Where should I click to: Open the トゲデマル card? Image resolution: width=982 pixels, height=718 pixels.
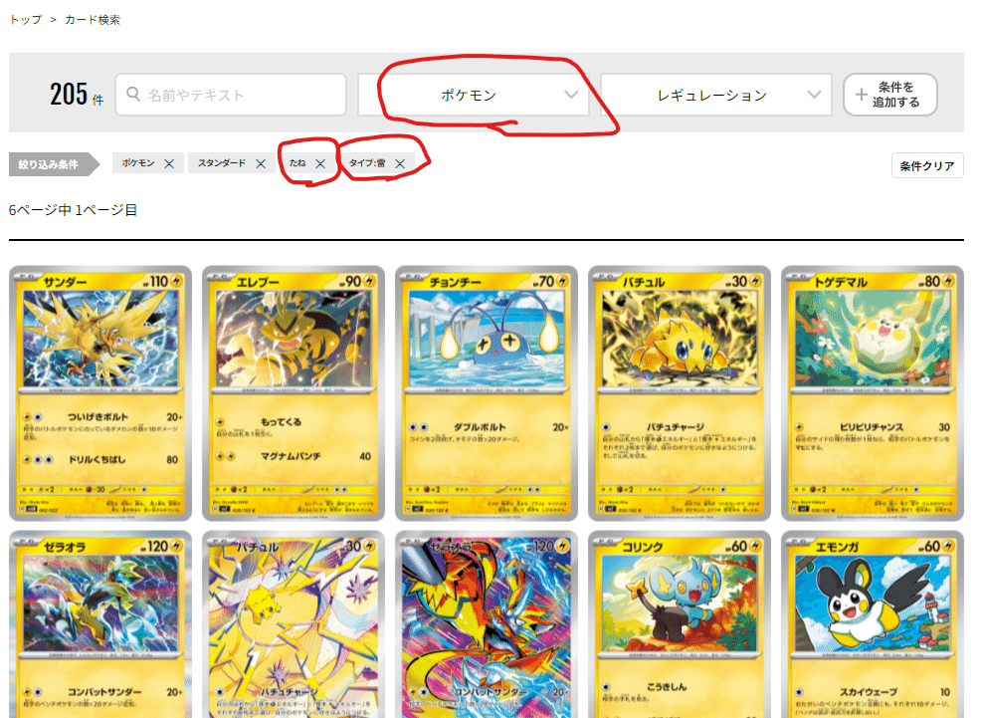point(873,393)
